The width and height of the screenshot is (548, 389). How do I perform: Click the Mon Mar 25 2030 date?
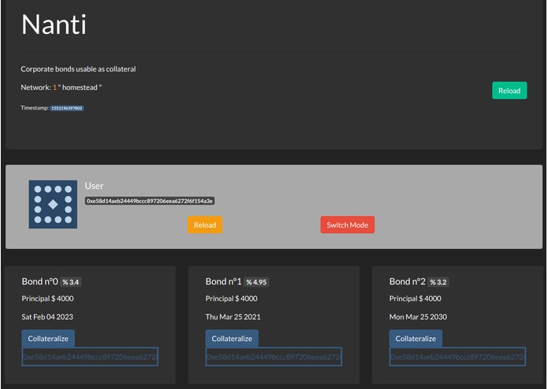[418, 317]
